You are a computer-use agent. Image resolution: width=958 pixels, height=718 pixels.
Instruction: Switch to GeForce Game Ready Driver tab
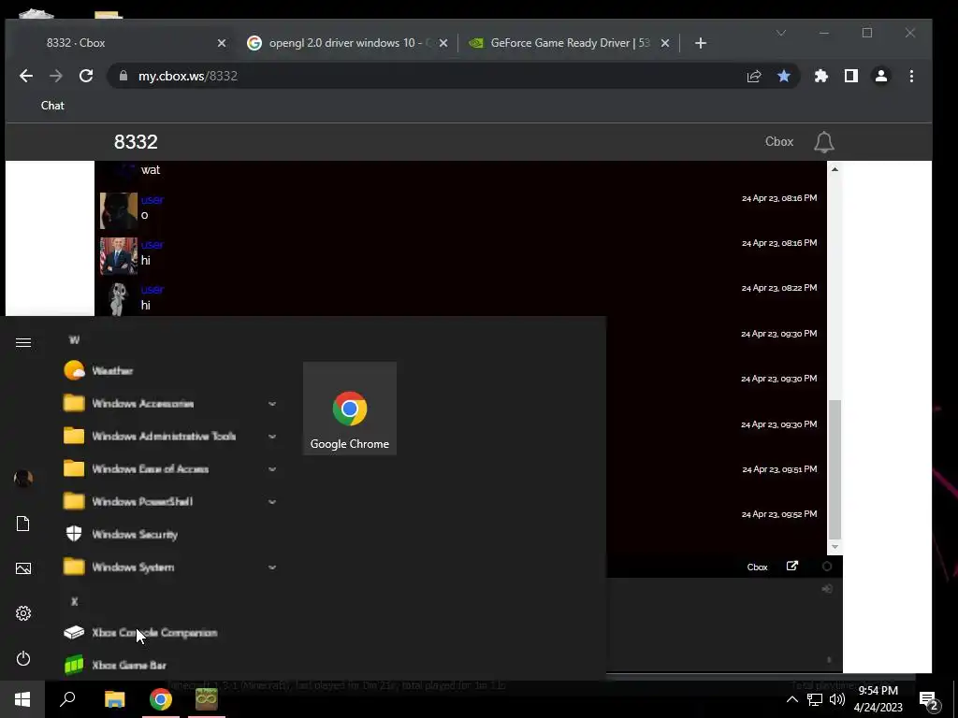tap(568, 43)
